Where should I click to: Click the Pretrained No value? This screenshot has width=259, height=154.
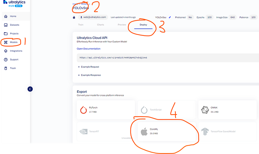tap(190, 17)
